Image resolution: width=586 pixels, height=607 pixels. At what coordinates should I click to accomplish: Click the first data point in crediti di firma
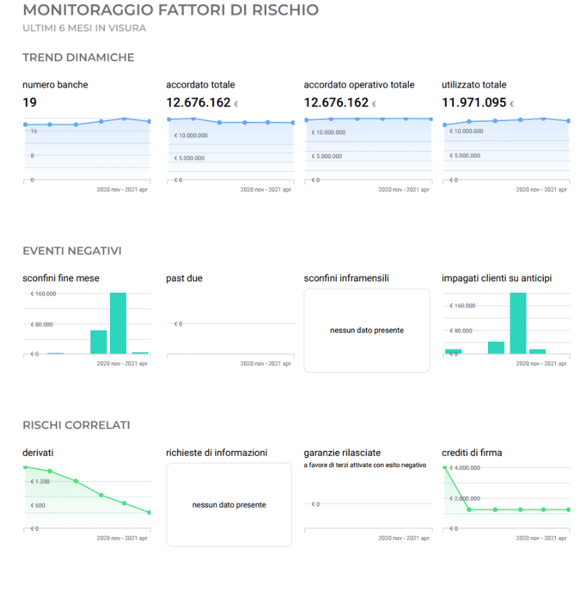coord(444,467)
